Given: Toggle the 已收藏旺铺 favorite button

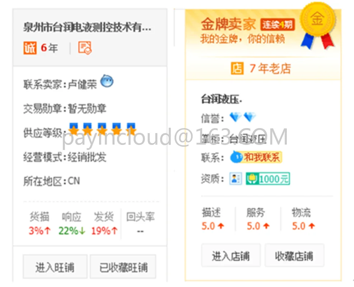Looking at the screenshot, I should tap(123, 267).
